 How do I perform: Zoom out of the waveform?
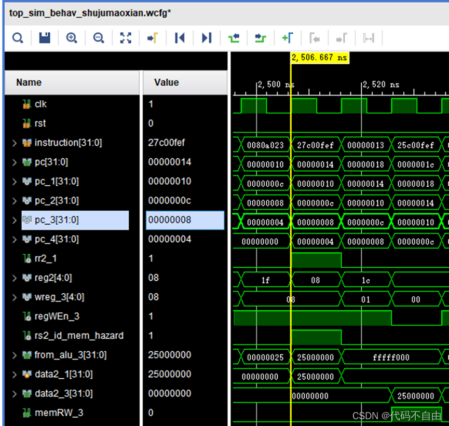pos(99,38)
